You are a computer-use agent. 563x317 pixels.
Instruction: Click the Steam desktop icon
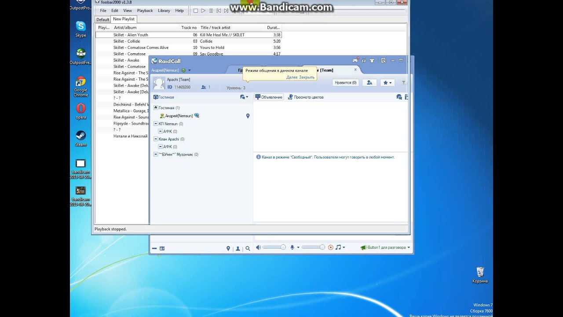80,138
